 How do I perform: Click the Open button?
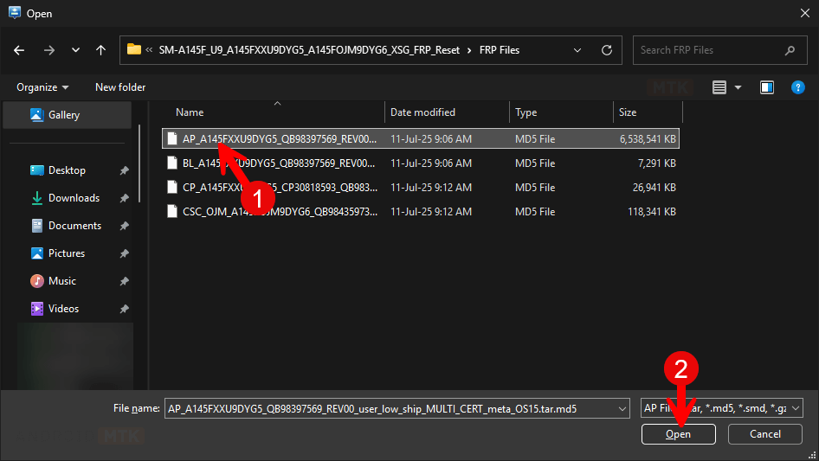coord(678,434)
